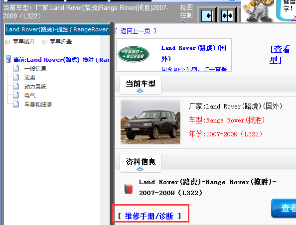
Task: Open 车身和油漆 in the tree
Action: click(x=38, y=105)
